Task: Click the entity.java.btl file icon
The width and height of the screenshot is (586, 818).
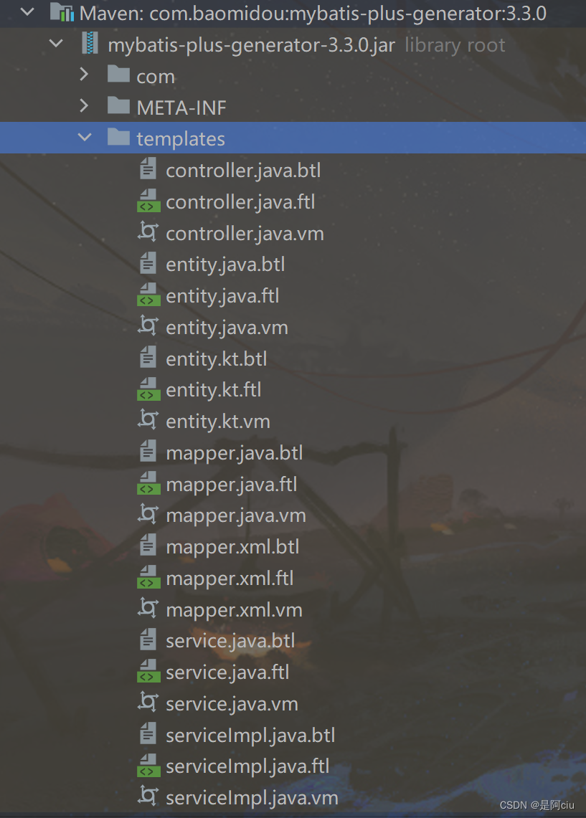Action: (x=148, y=263)
